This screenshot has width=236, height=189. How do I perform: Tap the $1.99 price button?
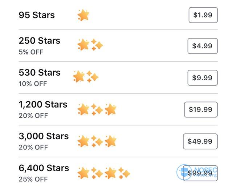tap(203, 15)
